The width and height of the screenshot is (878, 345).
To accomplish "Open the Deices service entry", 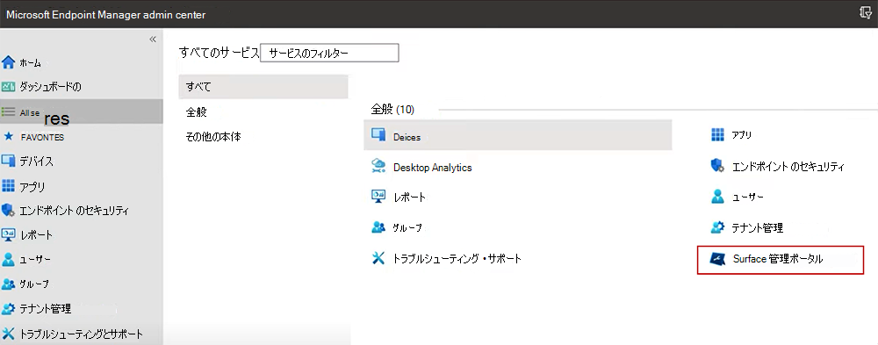I will 517,135.
